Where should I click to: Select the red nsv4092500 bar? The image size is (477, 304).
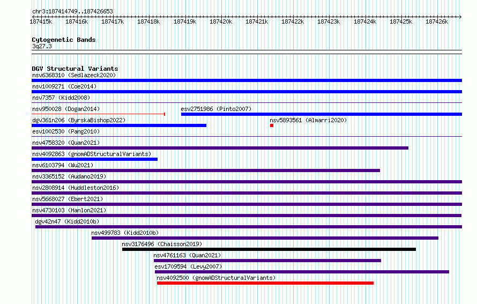(x=265, y=283)
